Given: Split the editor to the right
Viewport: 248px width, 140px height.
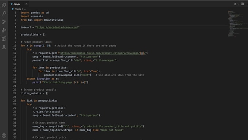Looking at the screenshot, I should (242, 4).
